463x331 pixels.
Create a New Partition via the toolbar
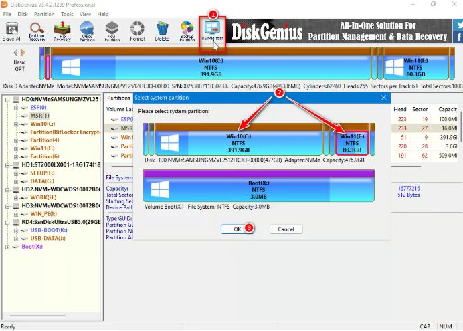coord(112,31)
